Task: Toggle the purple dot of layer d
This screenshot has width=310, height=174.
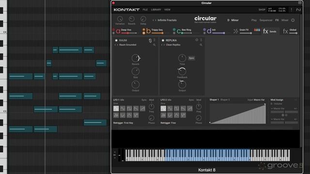Action: (204, 29)
